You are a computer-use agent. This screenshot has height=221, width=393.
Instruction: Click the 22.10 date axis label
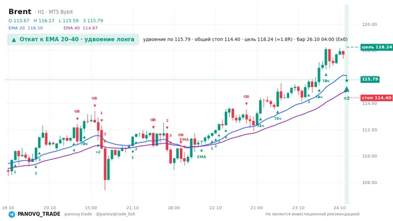click(x=216, y=207)
